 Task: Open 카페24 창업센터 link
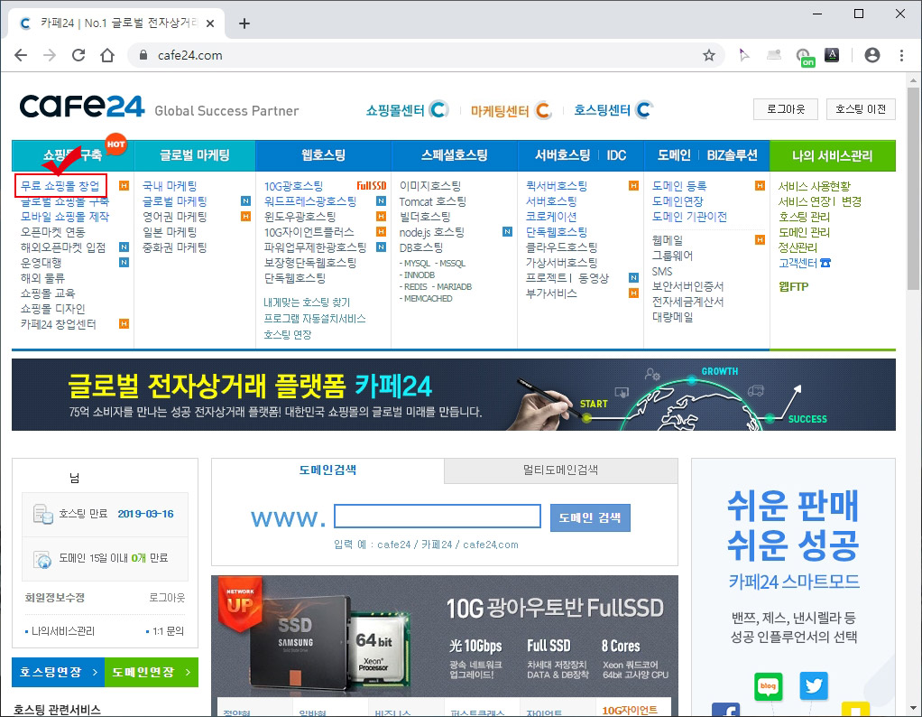59,324
